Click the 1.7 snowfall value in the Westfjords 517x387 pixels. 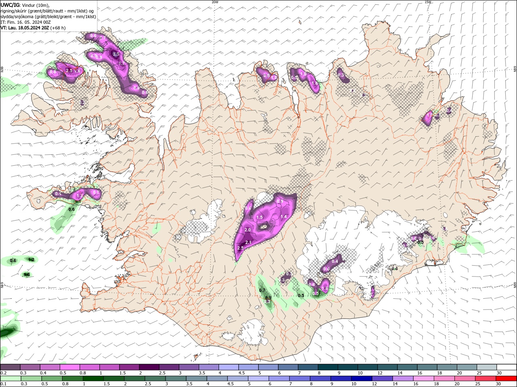122,63
